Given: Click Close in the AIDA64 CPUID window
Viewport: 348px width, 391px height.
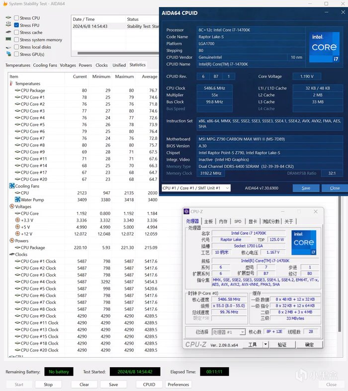Looking at the screenshot, I should pos(335,188).
